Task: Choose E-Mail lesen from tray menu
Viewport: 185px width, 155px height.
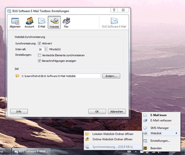Action: tap(161, 115)
